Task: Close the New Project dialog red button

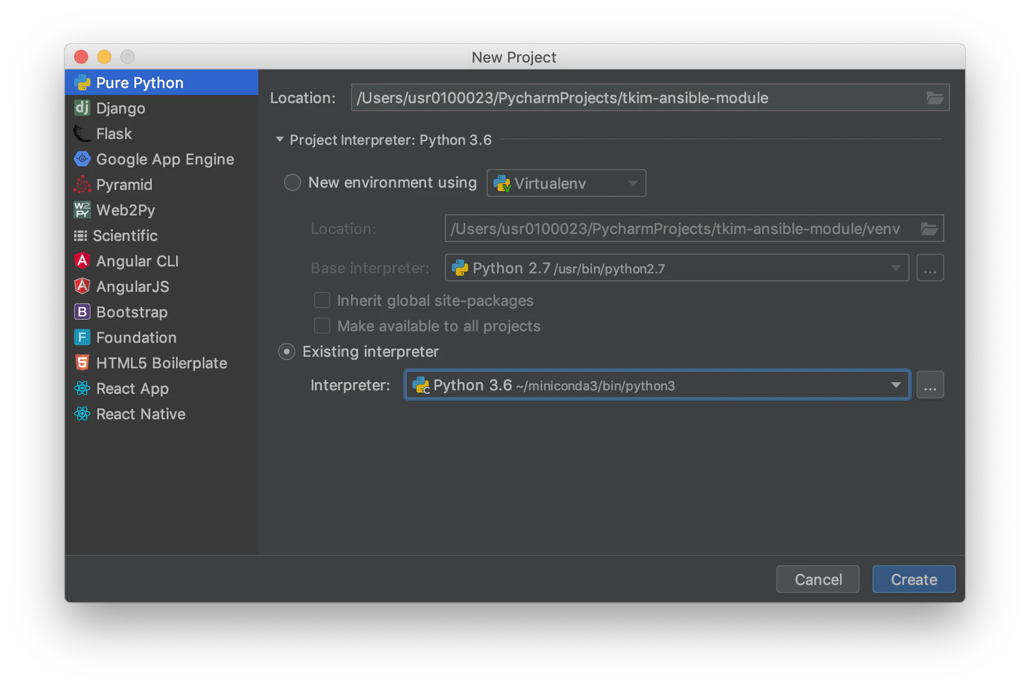Action: point(81,57)
